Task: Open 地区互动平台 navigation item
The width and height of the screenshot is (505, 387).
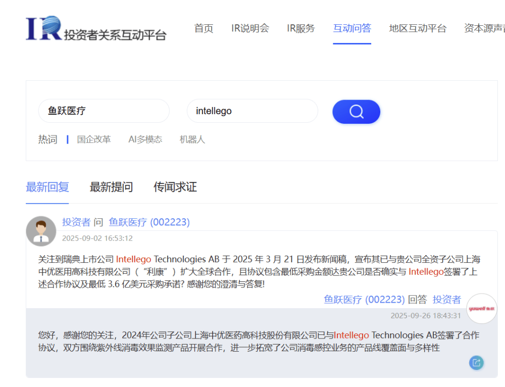Action: point(418,28)
